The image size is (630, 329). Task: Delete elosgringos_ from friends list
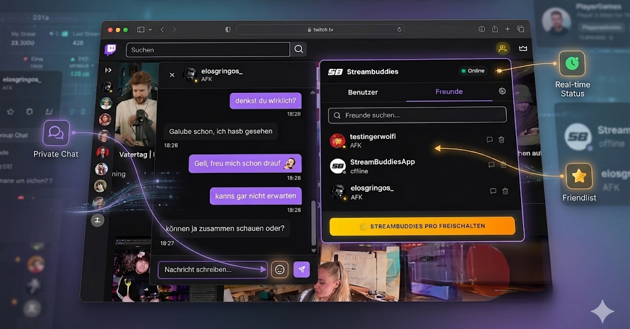(x=506, y=191)
